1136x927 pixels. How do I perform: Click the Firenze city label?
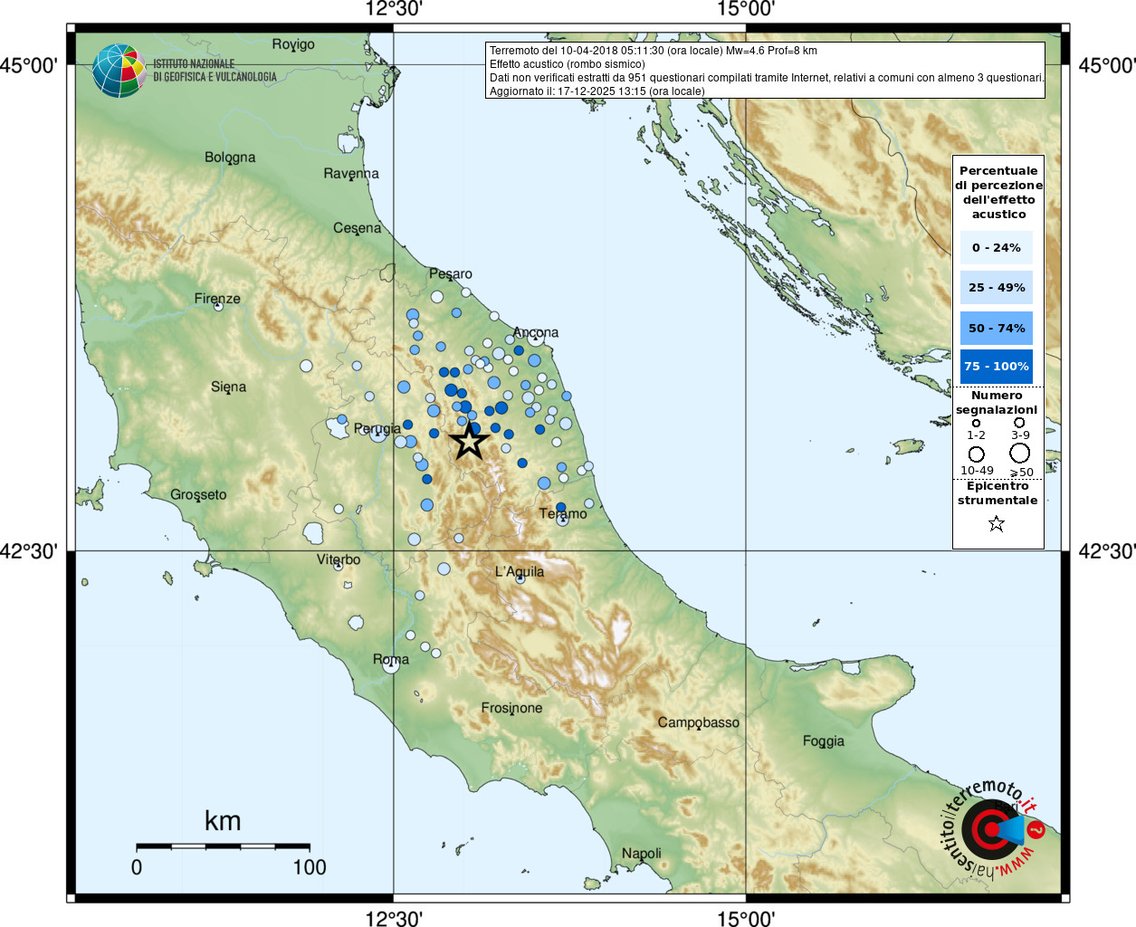(x=217, y=298)
